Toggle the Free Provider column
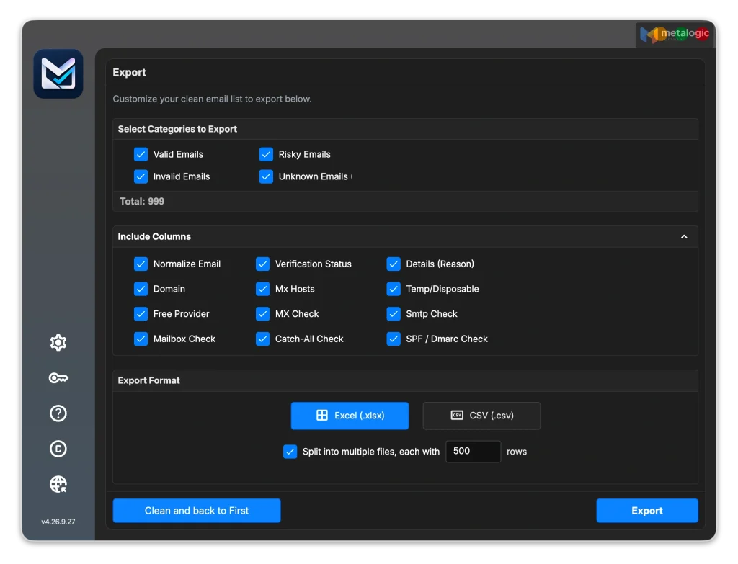738x564 pixels. 141,314
